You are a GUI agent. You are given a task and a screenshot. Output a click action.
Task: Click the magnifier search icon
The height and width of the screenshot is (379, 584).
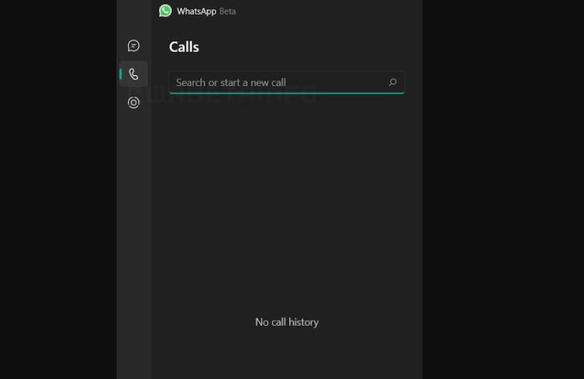392,82
